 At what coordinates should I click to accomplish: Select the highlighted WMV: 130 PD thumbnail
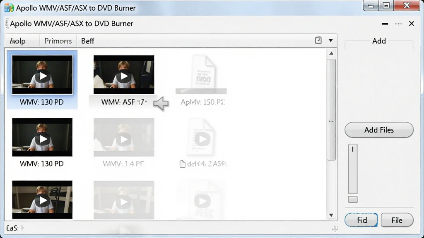click(42, 75)
